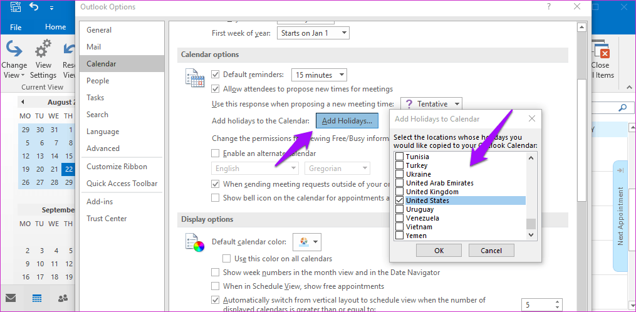Check the United Kingdom holidays box
The width and height of the screenshot is (636, 312).
pyautogui.click(x=400, y=192)
